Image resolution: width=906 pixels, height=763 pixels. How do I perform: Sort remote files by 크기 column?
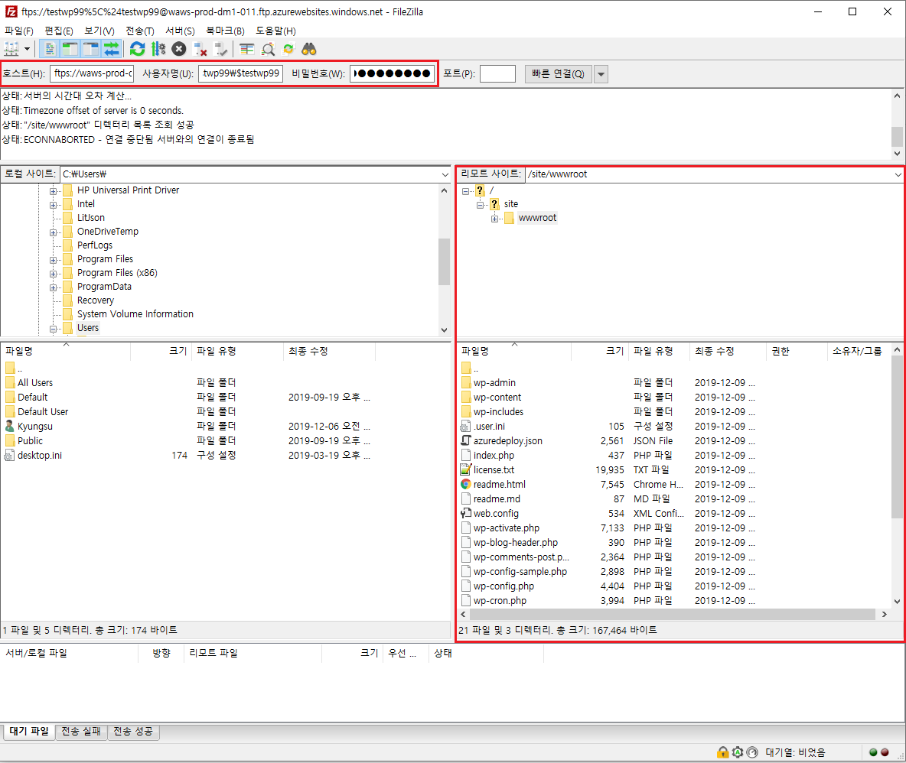pyautogui.click(x=600, y=351)
